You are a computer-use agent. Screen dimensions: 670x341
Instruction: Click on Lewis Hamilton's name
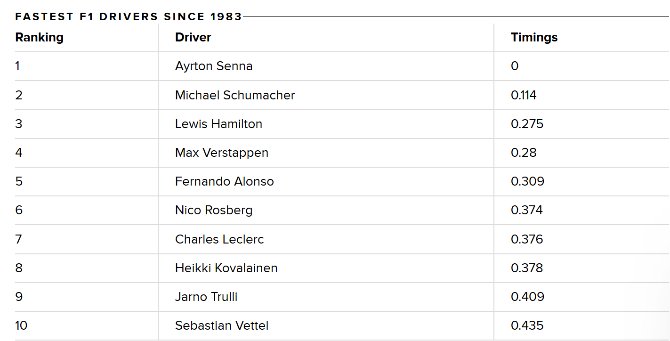tap(218, 124)
